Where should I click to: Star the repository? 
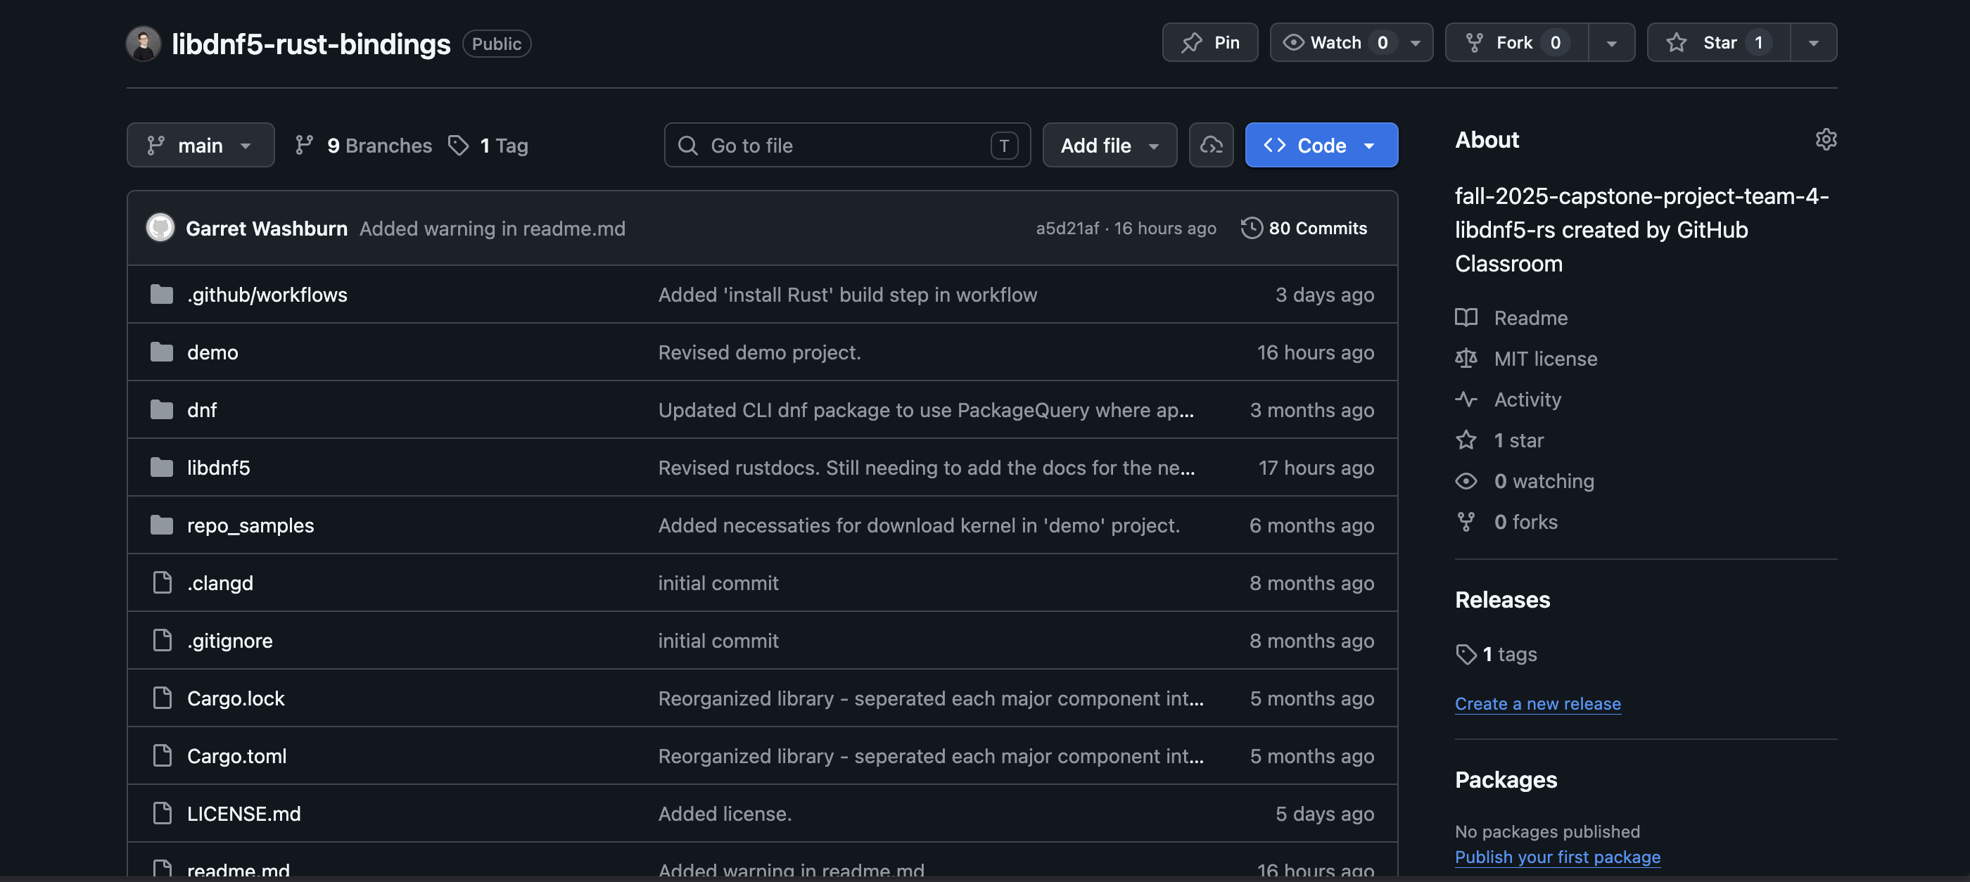tap(1718, 43)
